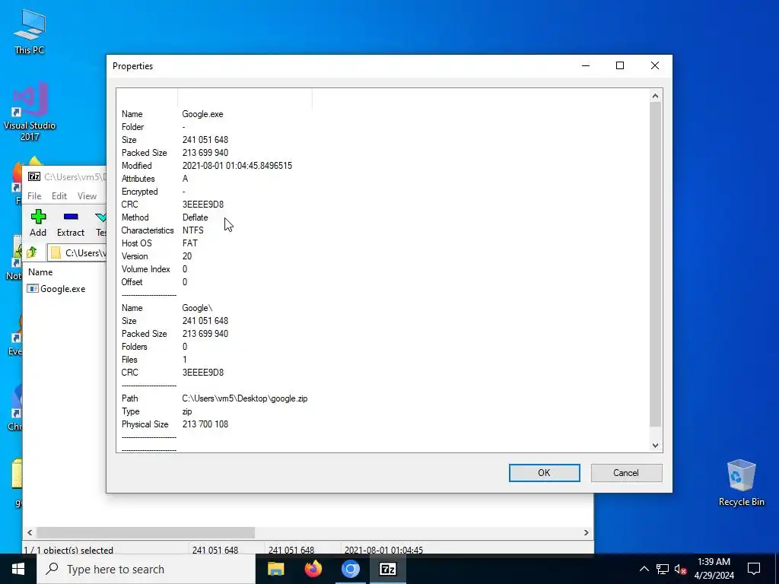Click the network tray icon
Screen dimensions: 779x584
[x=663, y=569]
